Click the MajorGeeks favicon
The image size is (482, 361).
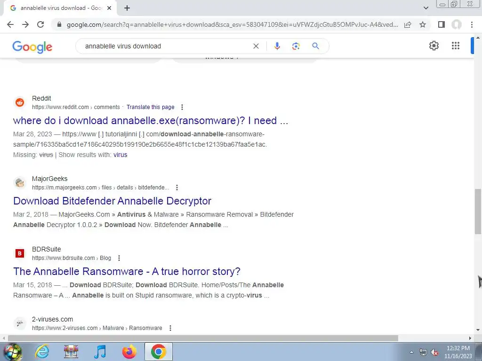pos(20,183)
